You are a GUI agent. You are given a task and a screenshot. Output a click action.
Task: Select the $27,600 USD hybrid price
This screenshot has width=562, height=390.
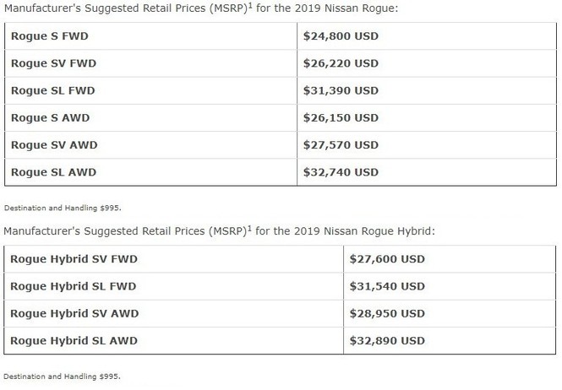(387, 259)
